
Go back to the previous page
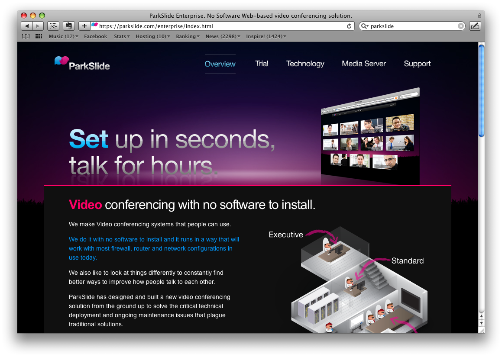27,26
